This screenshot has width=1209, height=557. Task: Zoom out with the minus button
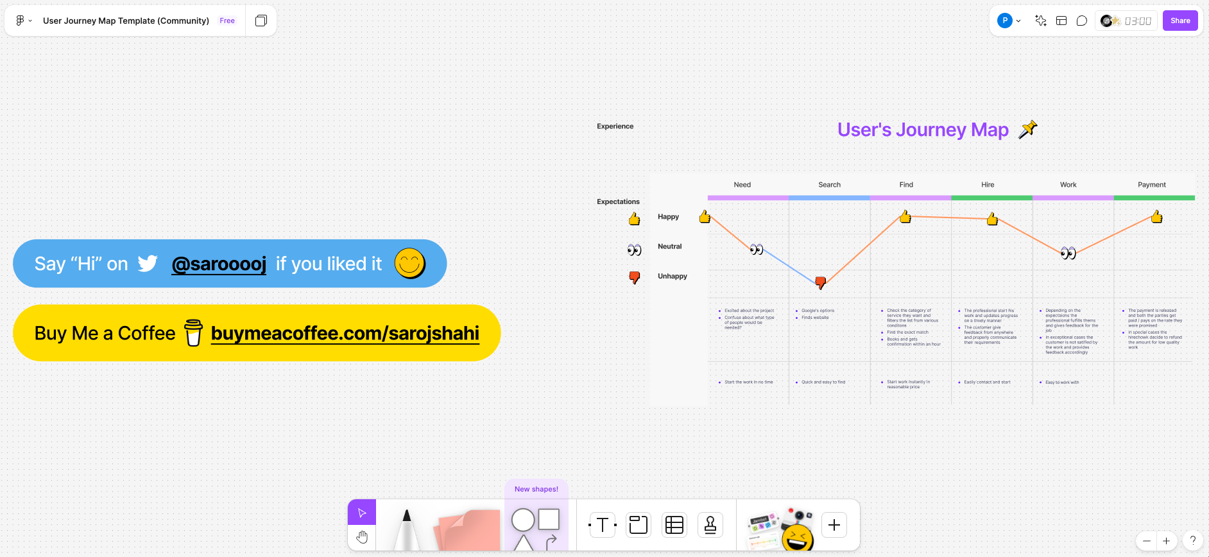point(1147,541)
